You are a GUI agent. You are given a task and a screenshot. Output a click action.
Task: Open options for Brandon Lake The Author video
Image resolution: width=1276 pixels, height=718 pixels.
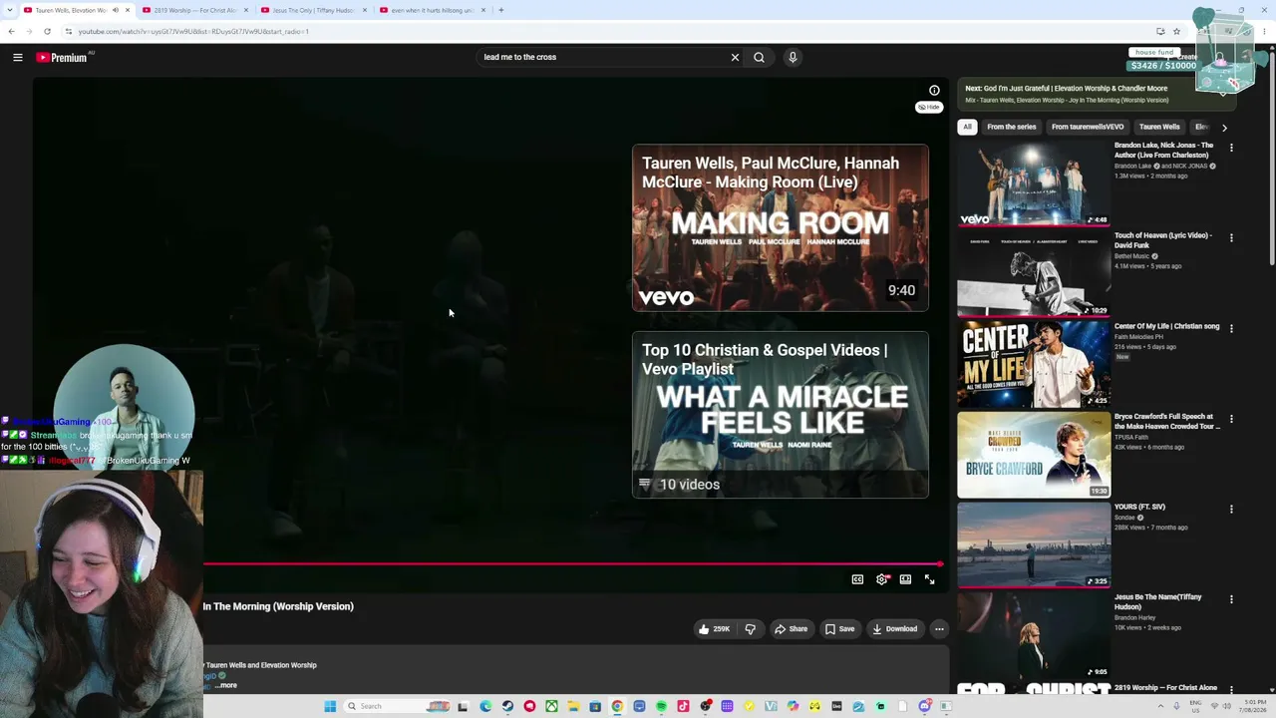(1231, 148)
